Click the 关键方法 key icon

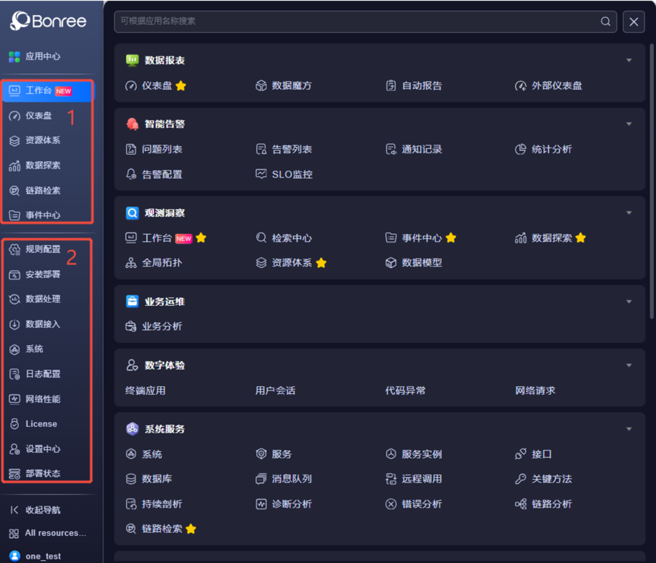click(x=521, y=479)
